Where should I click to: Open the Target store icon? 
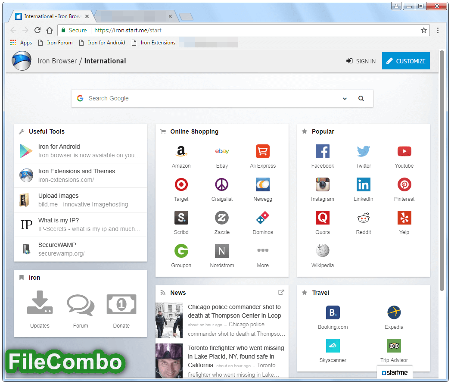point(181,184)
